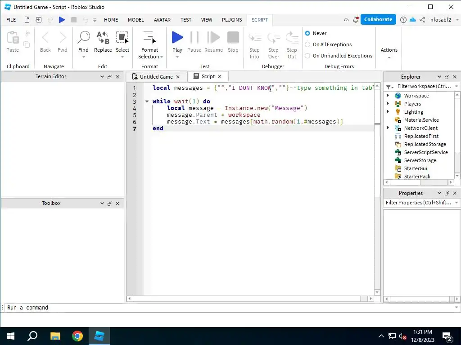This screenshot has width=461, height=345.
Task: Select Workspace in Explorer
Action: click(416, 96)
